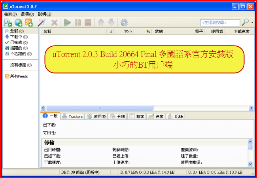
Task: Click the Create New Torrent wand icon
Action: pos(42,23)
